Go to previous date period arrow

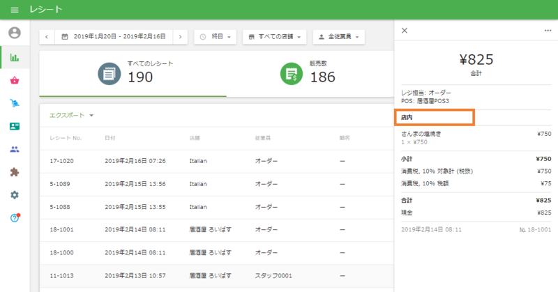pyautogui.click(x=47, y=36)
